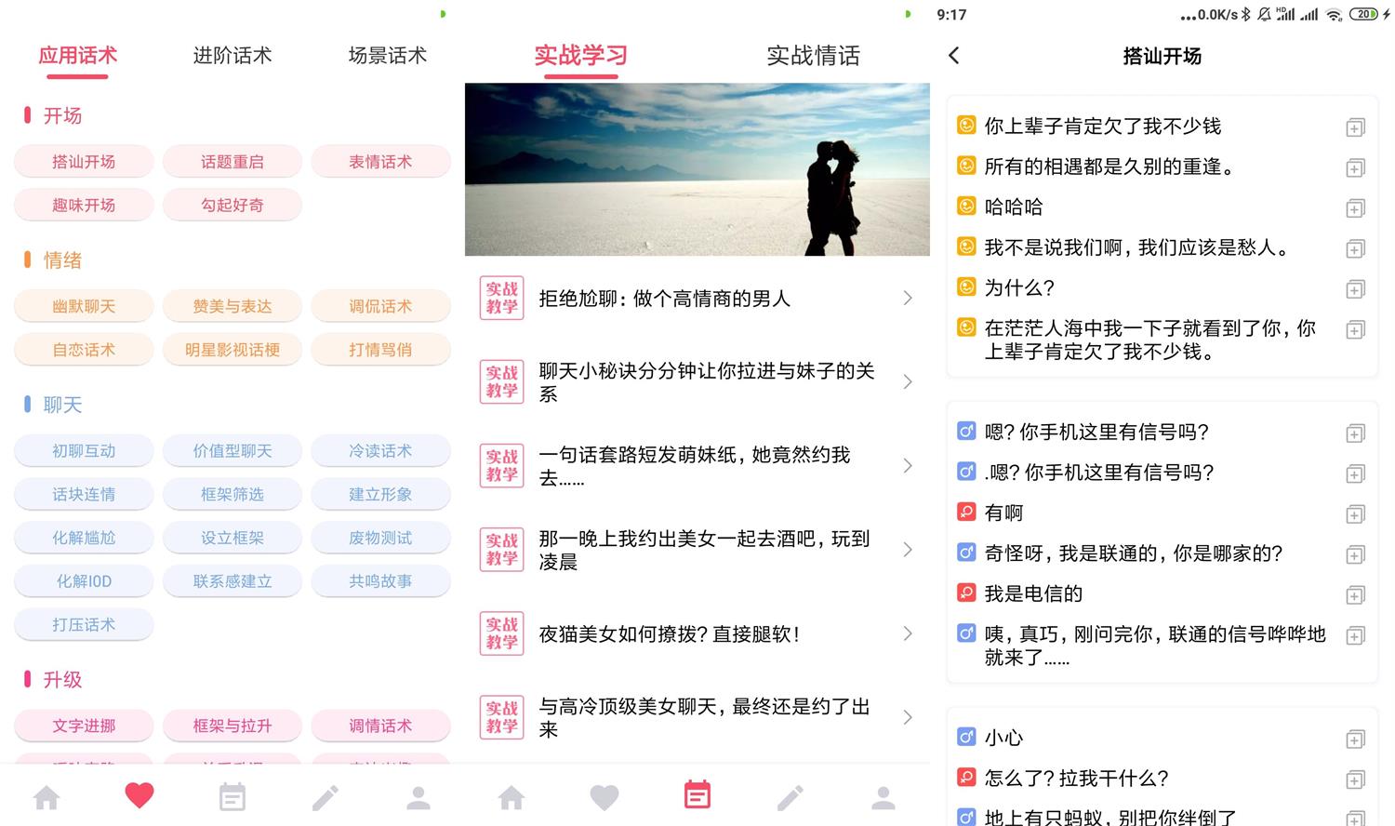Open the couple beach photo banner
Screen dimensions: 1395x826
click(x=697, y=169)
